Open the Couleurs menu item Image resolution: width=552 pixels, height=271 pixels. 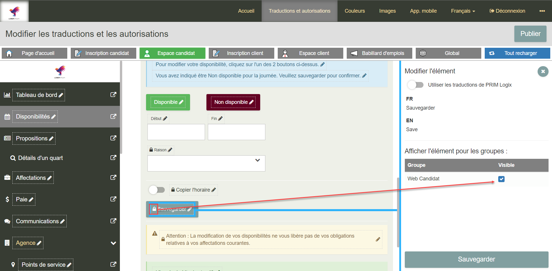354,11
